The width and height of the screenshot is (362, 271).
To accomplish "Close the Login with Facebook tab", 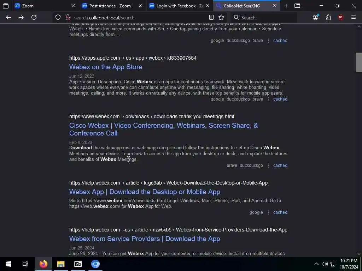I will pyautogui.click(x=208, y=6).
